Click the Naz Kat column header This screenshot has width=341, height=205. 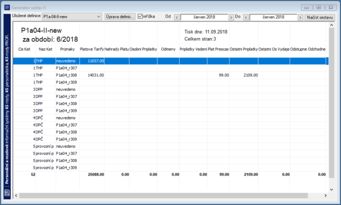click(45, 49)
